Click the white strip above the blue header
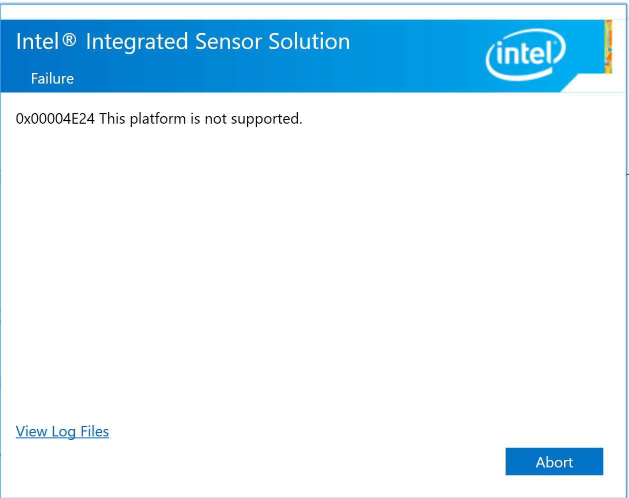 tap(310, 10)
